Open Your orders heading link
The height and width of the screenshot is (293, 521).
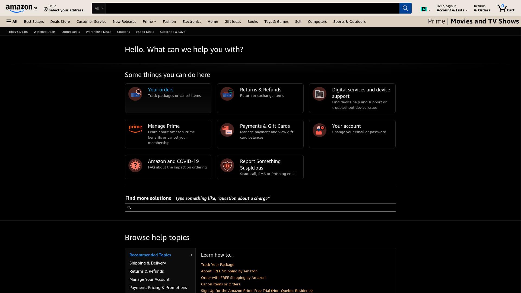(161, 90)
